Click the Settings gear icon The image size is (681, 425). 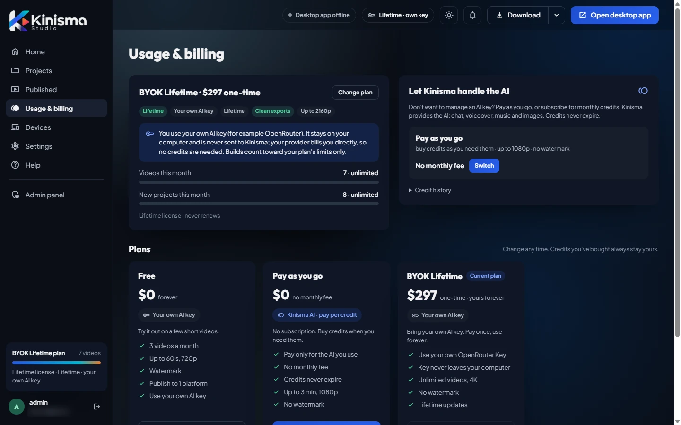15,146
